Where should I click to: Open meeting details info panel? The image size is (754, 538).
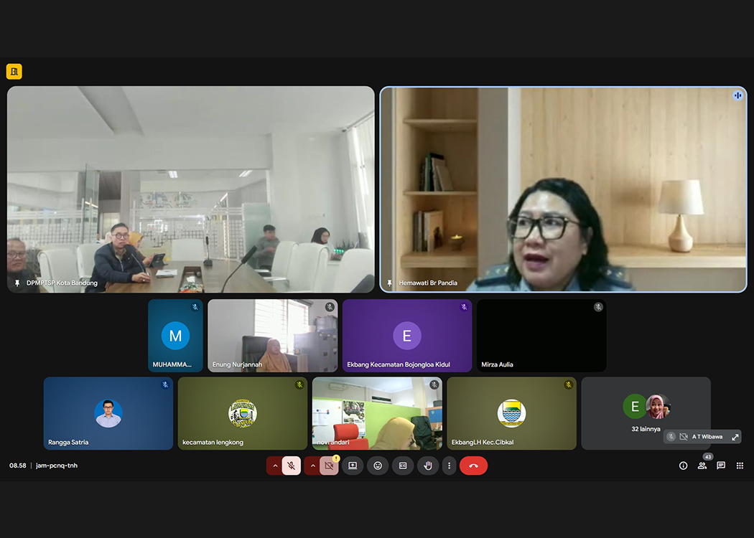coord(683,466)
